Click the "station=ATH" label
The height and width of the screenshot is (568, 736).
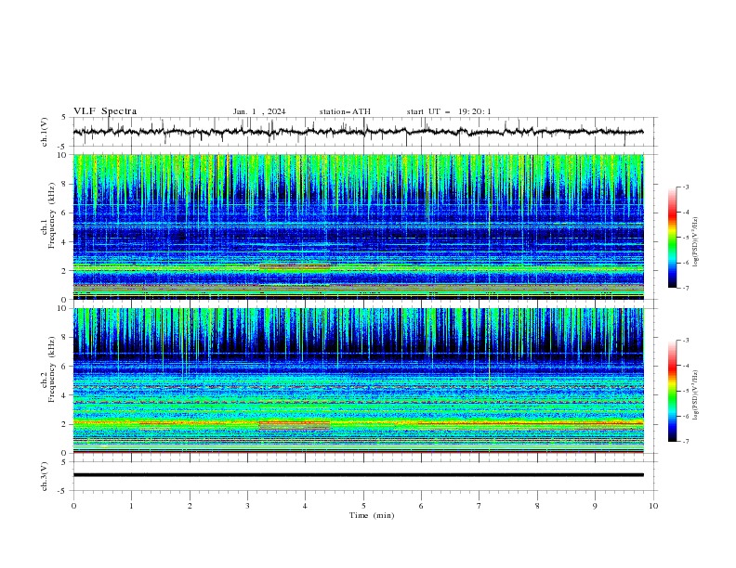345,111
